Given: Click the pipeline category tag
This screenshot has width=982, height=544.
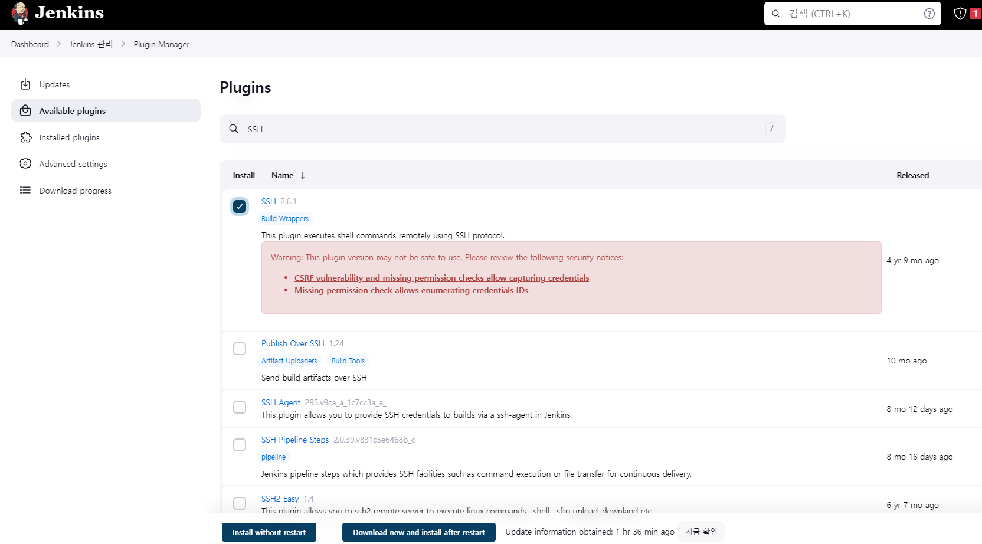Looking at the screenshot, I should [273, 457].
